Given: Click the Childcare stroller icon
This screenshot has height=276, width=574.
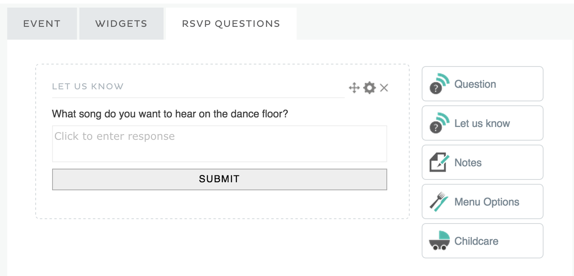Looking at the screenshot, I should tap(439, 241).
